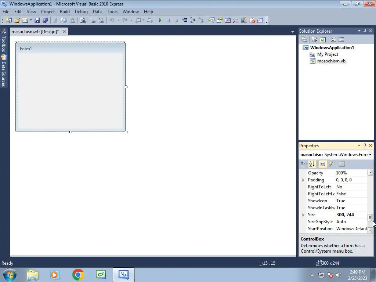Click the Open File folder icon
Viewport: 376px width, 282px height.
[17, 21]
